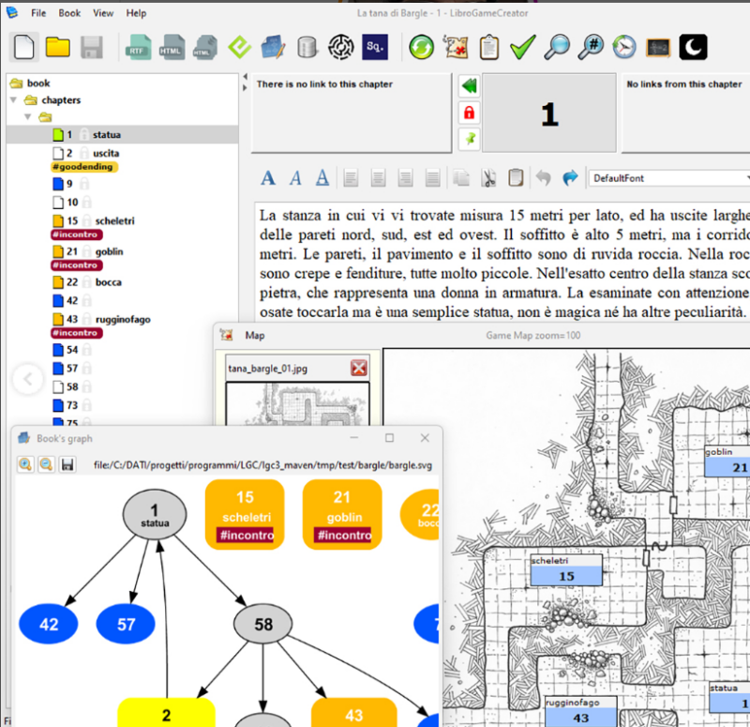
Task: Save the book with the floppy icon
Action: (91, 47)
